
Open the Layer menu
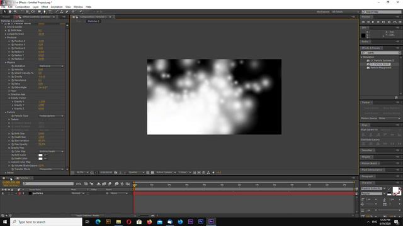tap(35, 7)
